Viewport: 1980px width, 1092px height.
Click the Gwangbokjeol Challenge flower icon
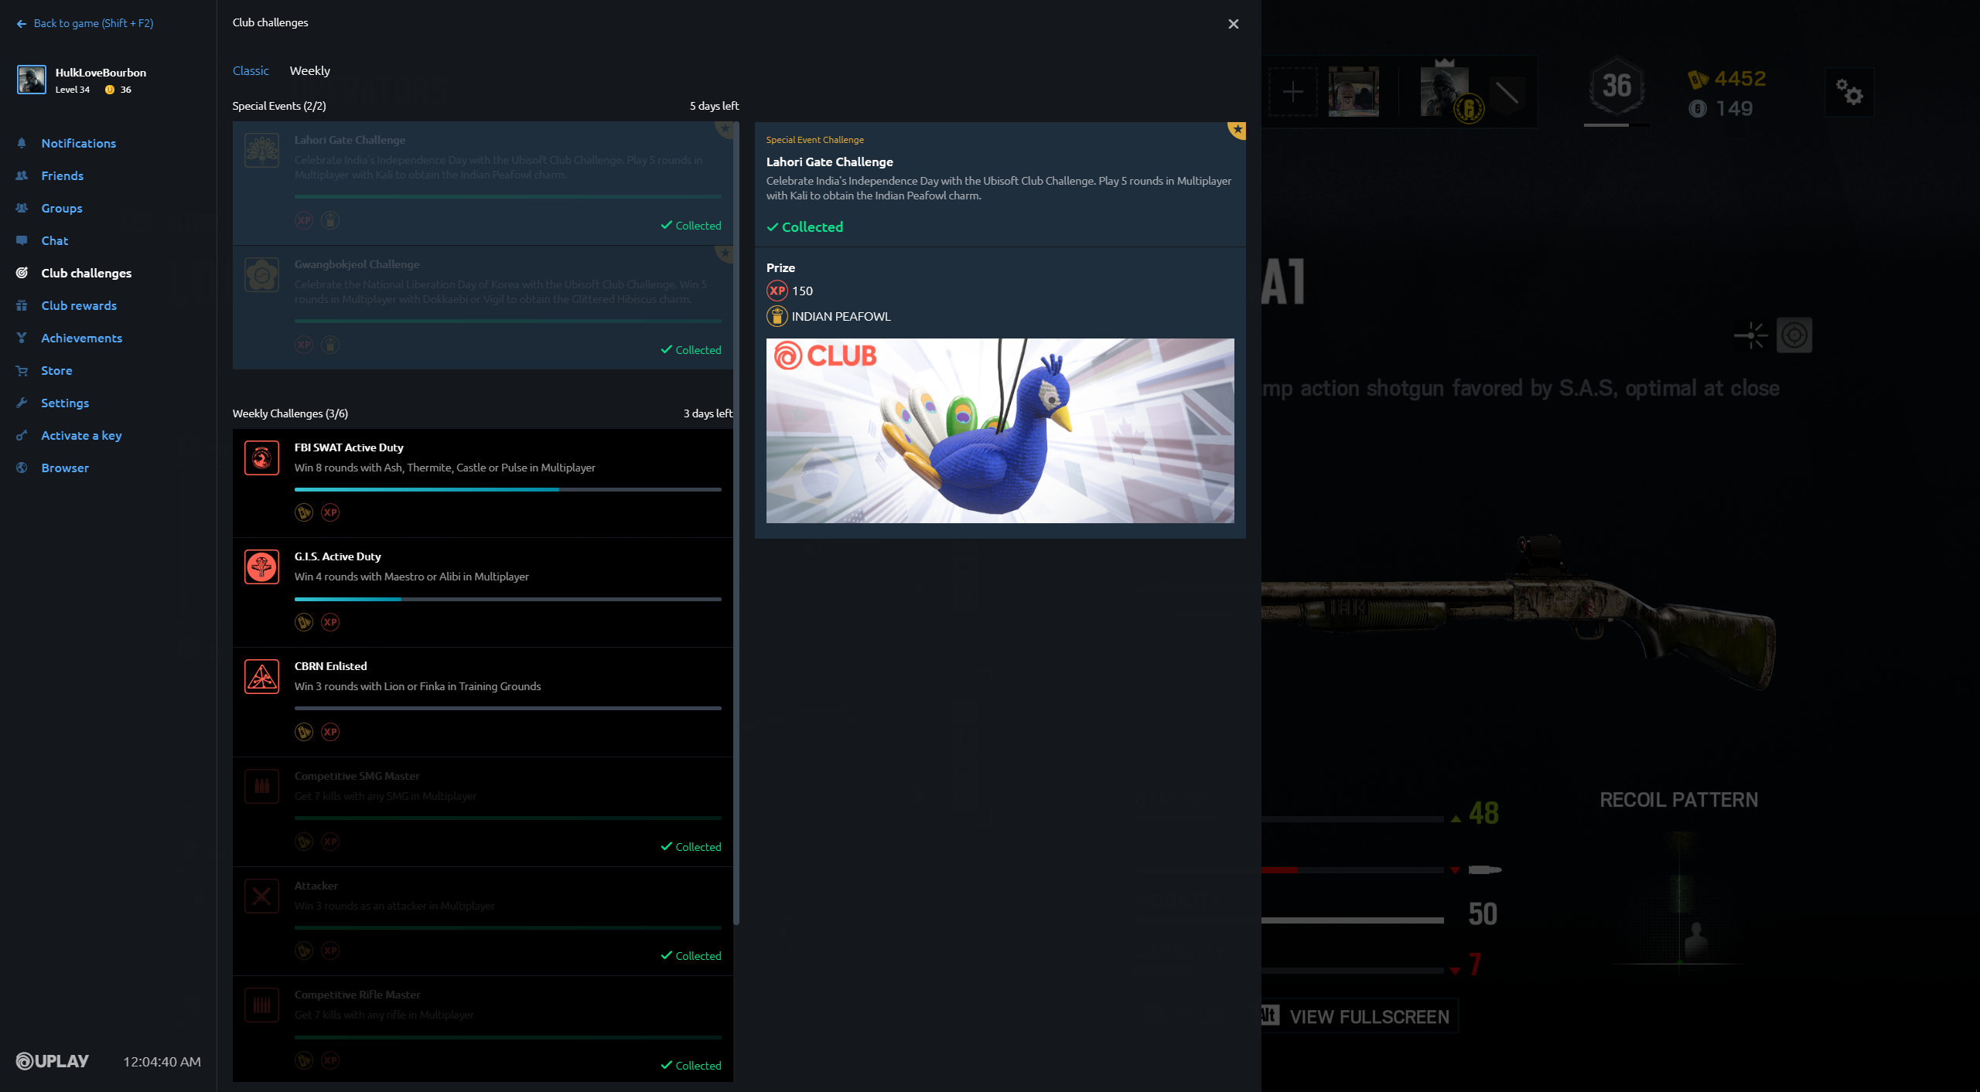(x=261, y=274)
